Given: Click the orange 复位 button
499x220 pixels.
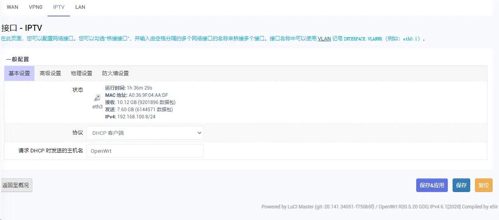Looking at the screenshot, I should (x=484, y=185).
